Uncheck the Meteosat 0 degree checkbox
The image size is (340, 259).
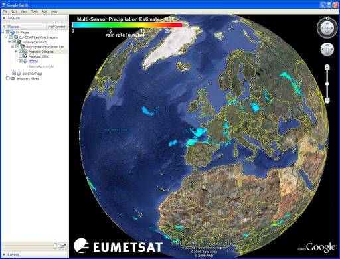pyautogui.click(x=21, y=51)
